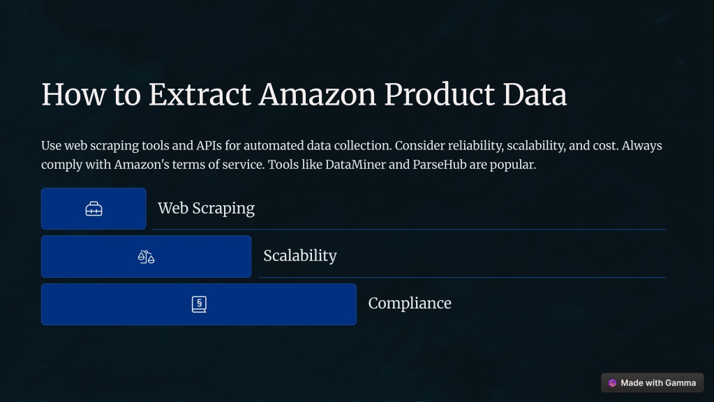Click the law book section-sign icon
Screen dimensions: 714x402
point(199,304)
